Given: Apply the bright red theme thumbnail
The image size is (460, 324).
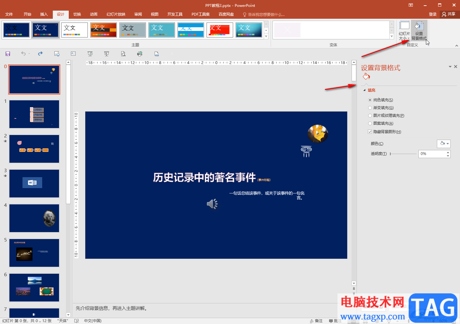Looking at the screenshot, I should (220, 30).
